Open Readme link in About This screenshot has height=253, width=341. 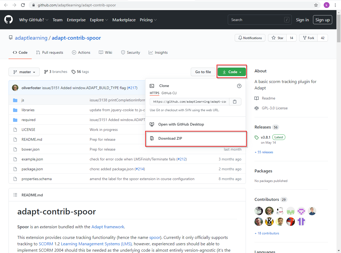tap(269, 98)
